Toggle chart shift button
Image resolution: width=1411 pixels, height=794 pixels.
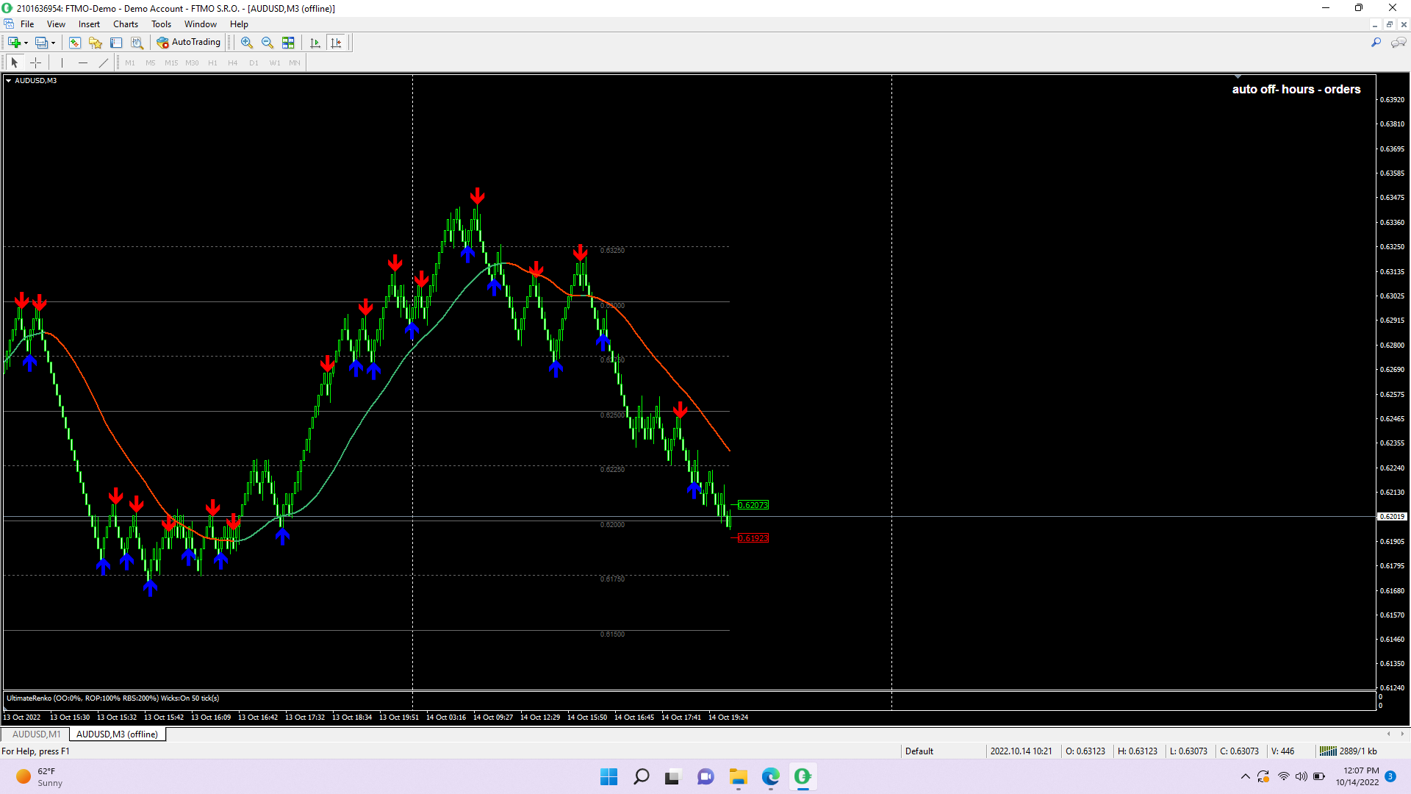click(x=337, y=43)
